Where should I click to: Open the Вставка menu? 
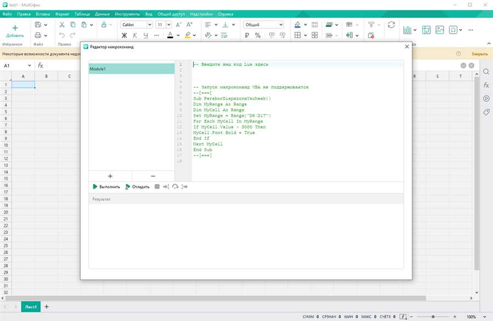(43, 14)
